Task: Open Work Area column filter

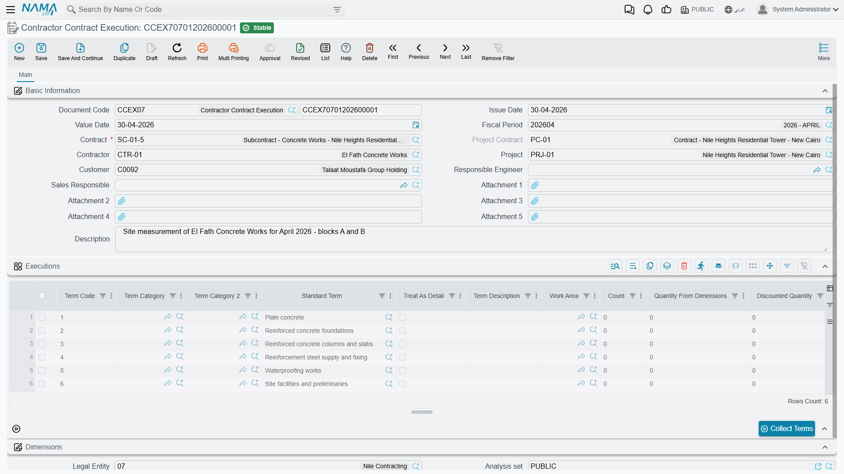Action: pos(586,296)
